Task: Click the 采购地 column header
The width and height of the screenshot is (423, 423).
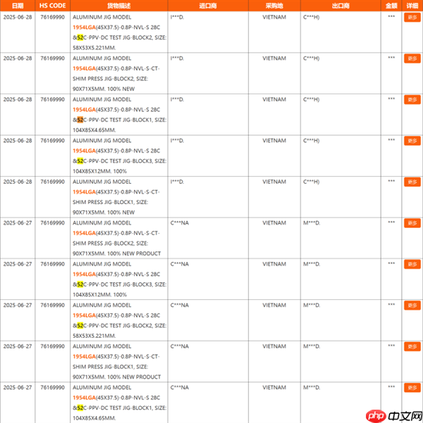Action: point(274,5)
